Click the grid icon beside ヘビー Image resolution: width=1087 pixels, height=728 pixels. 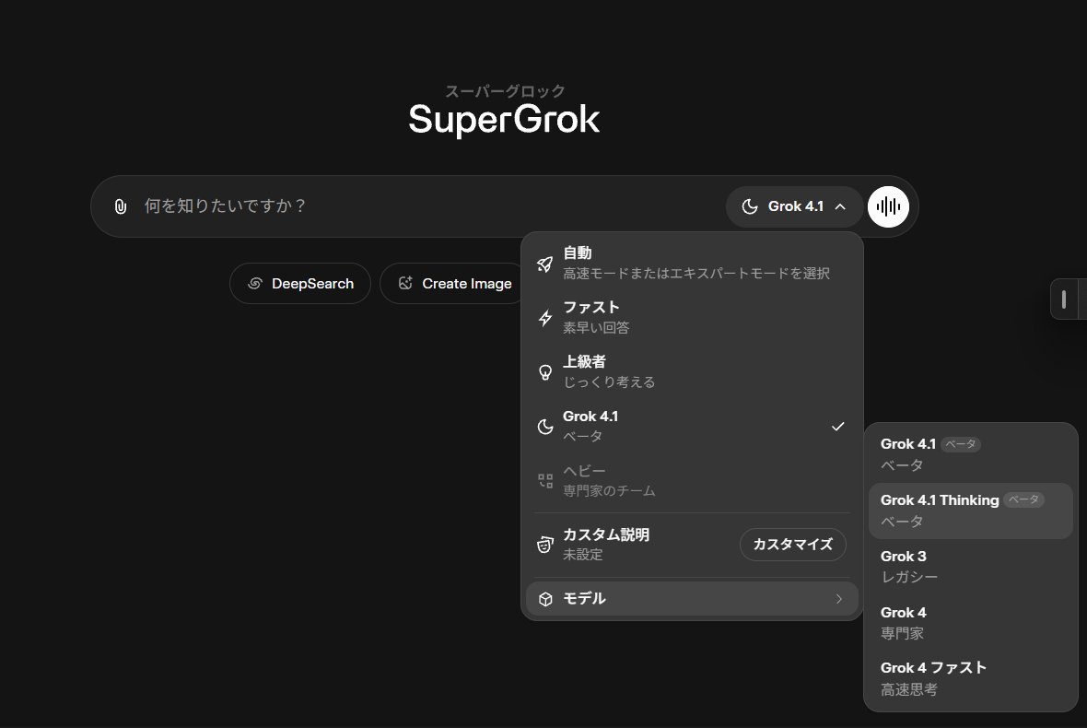pyautogui.click(x=545, y=480)
